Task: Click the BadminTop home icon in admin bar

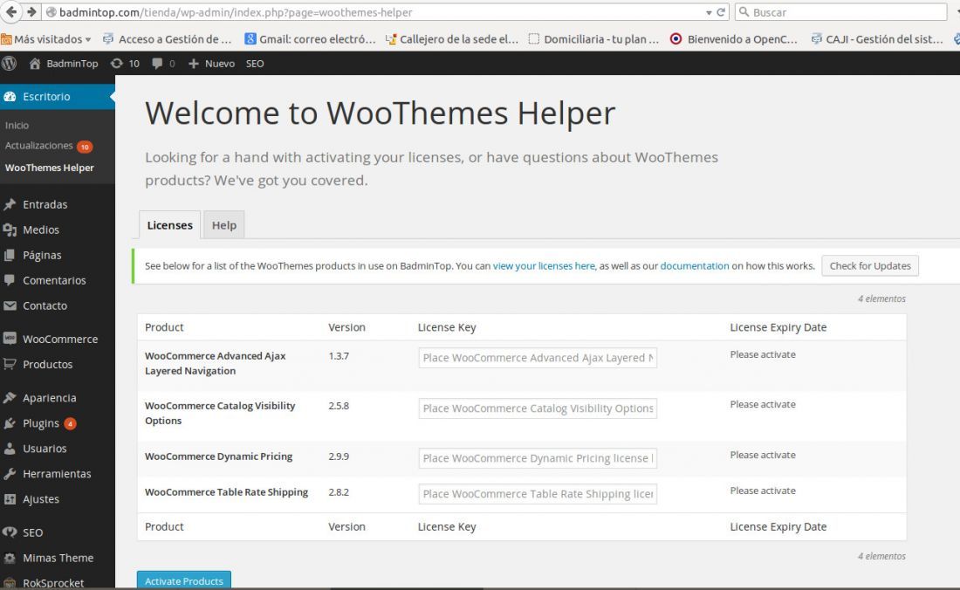Action: [x=35, y=64]
